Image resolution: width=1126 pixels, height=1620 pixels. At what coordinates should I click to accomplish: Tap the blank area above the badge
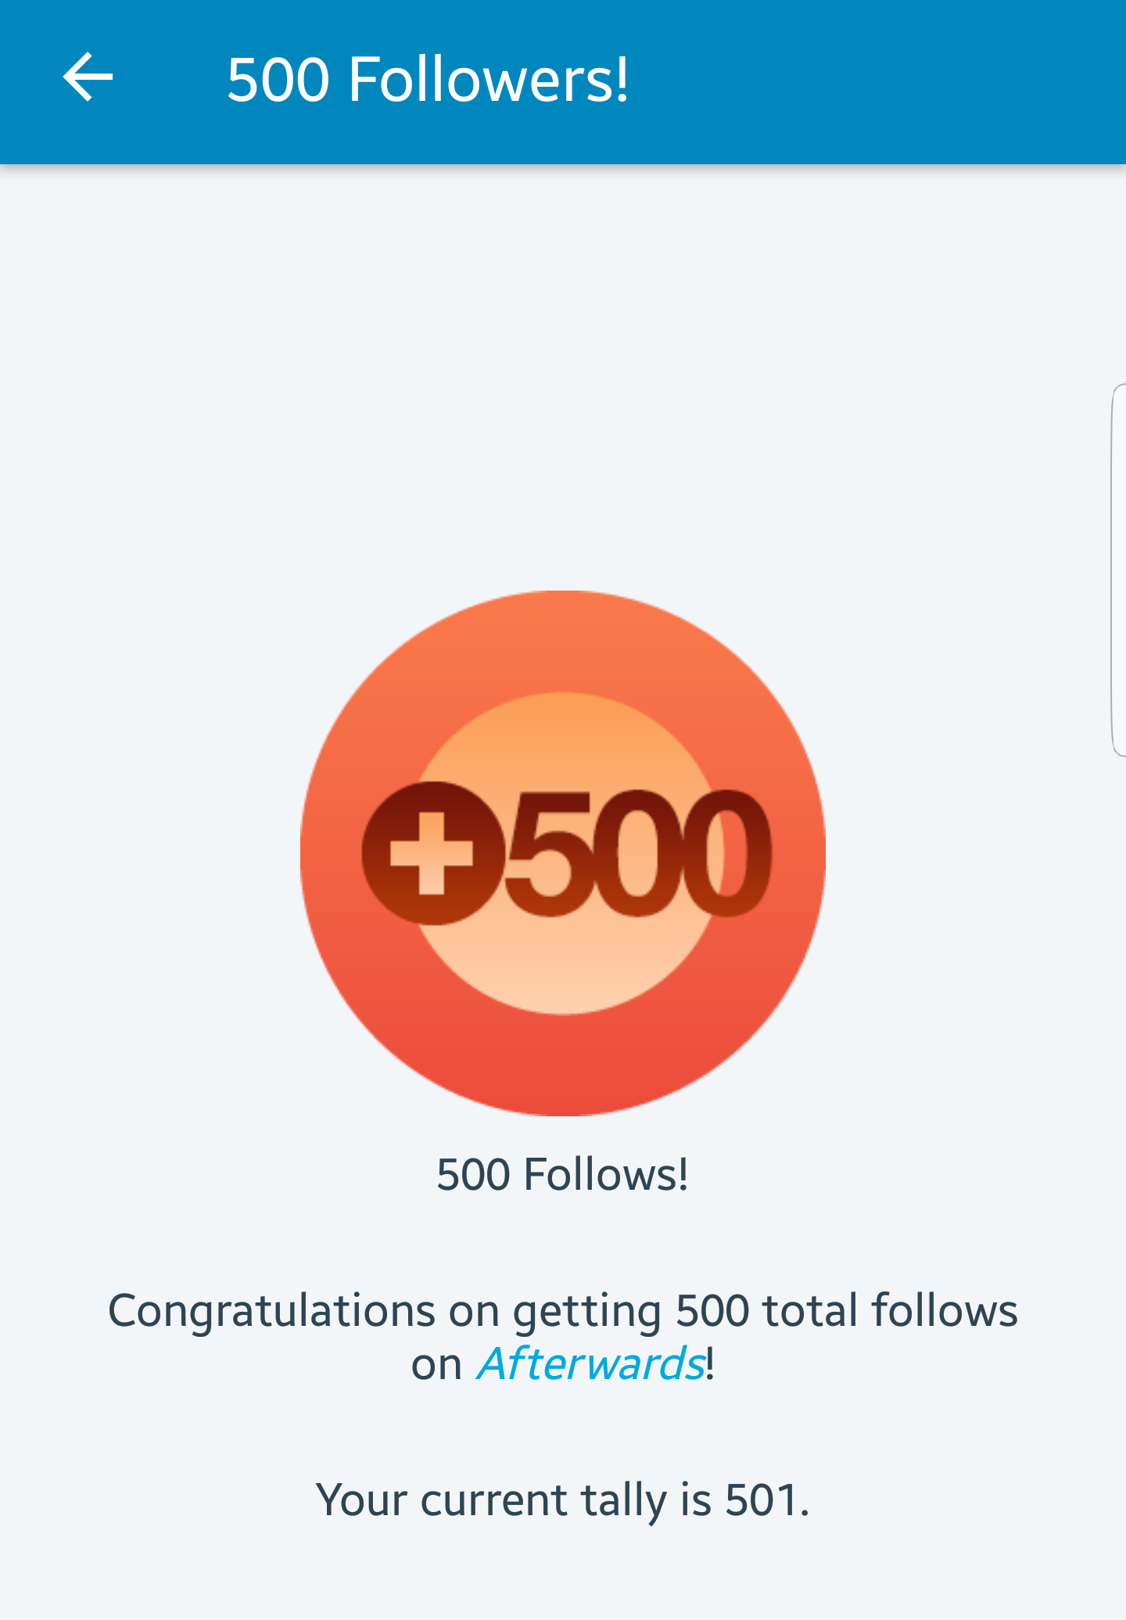(563, 375)
